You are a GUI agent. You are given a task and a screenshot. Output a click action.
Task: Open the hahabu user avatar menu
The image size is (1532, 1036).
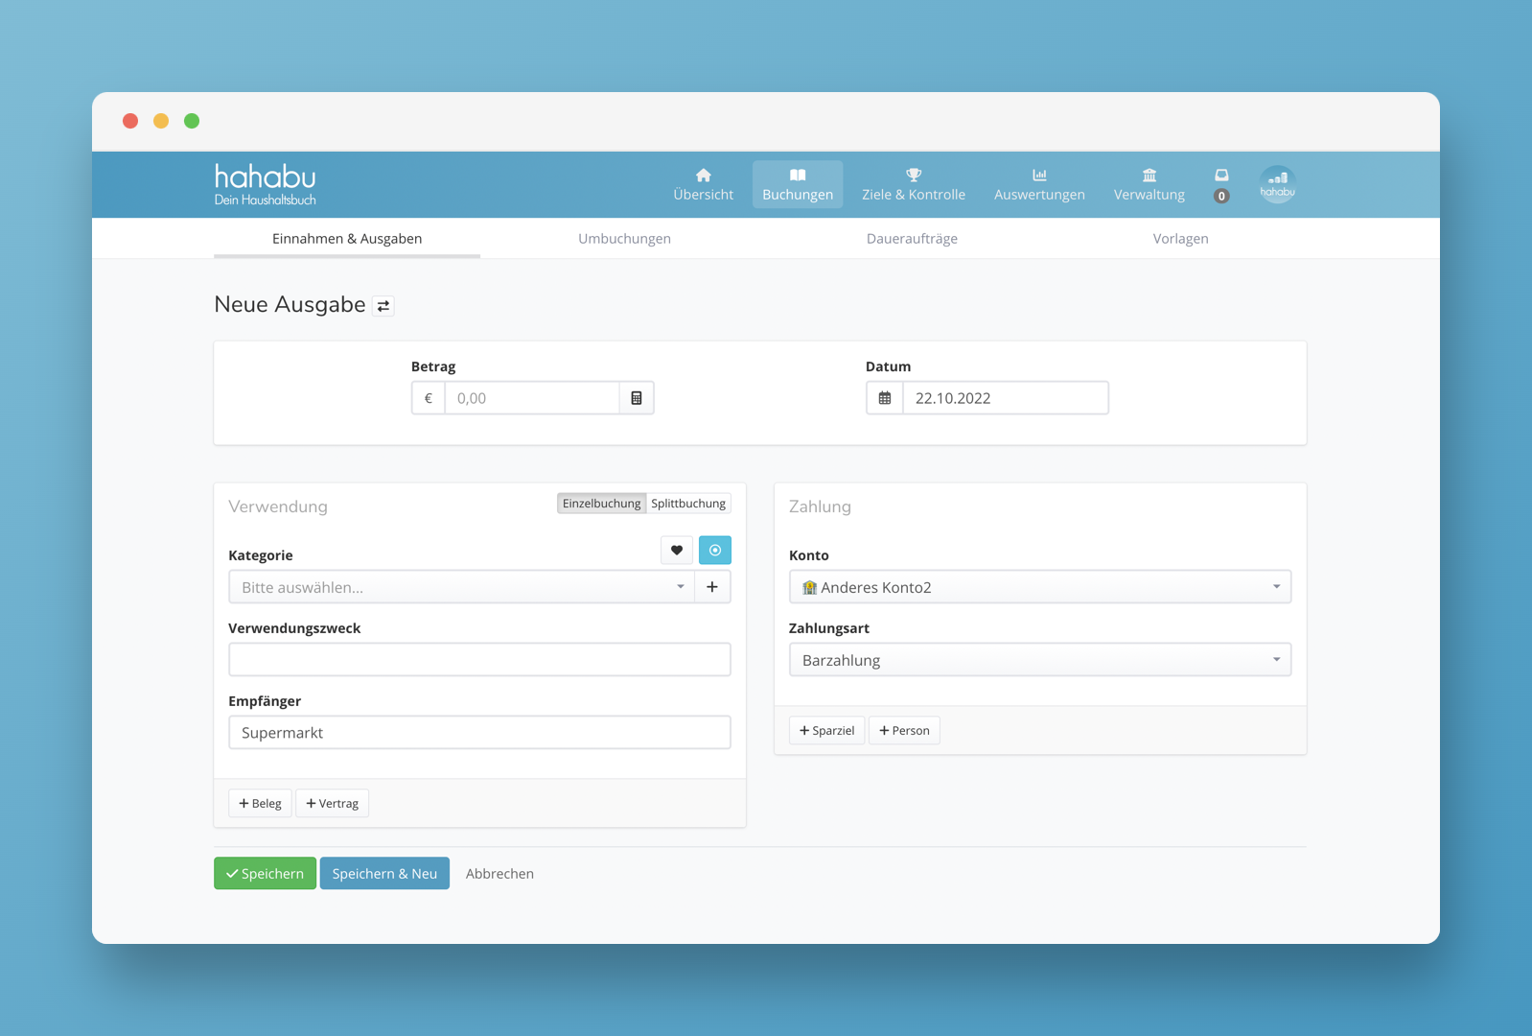coord(1277,184)
